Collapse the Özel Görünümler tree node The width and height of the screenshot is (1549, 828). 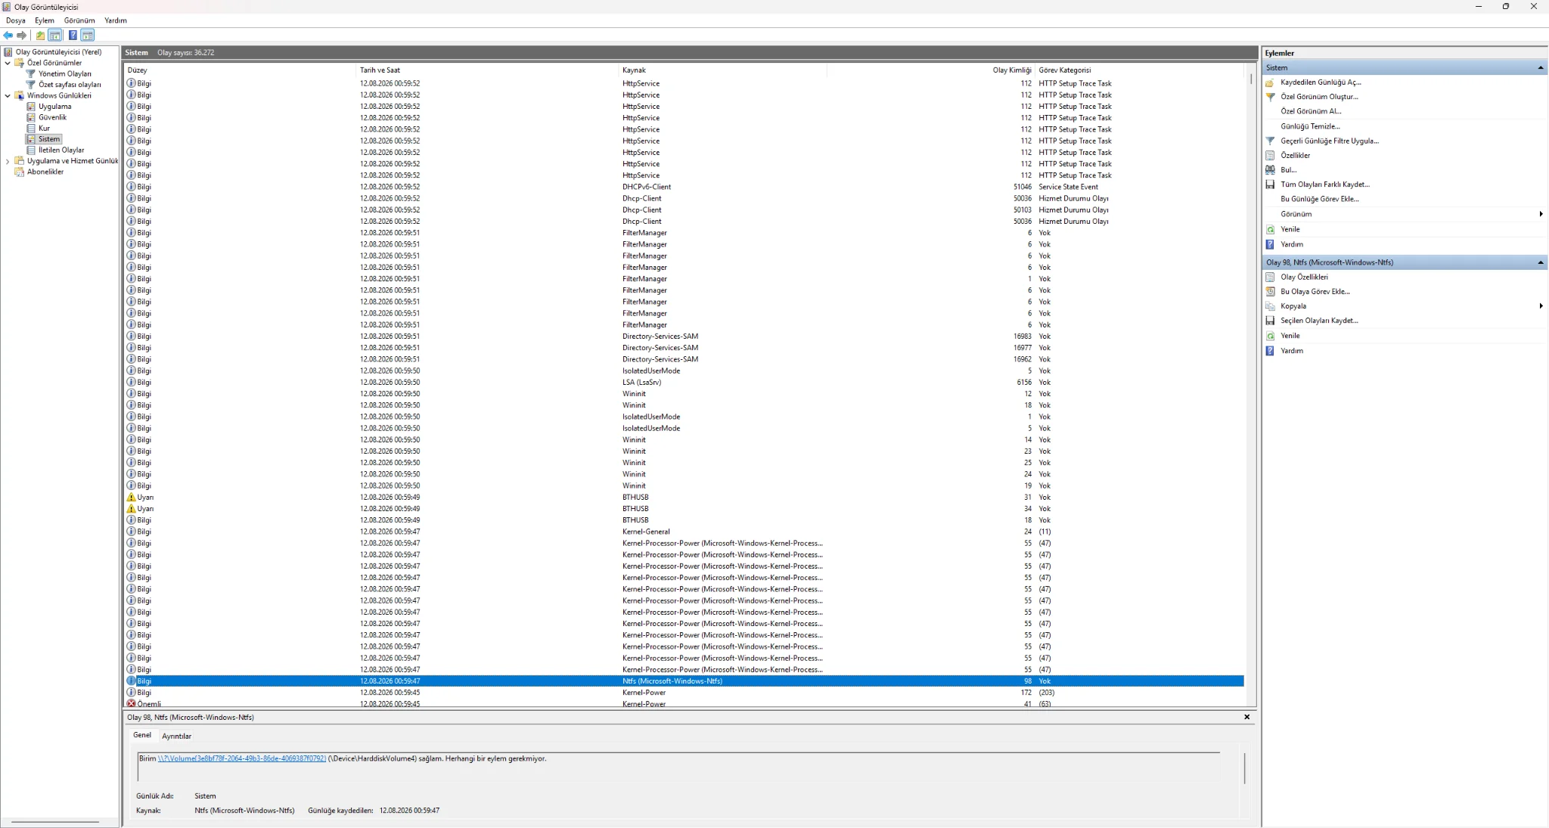[8, 63]
